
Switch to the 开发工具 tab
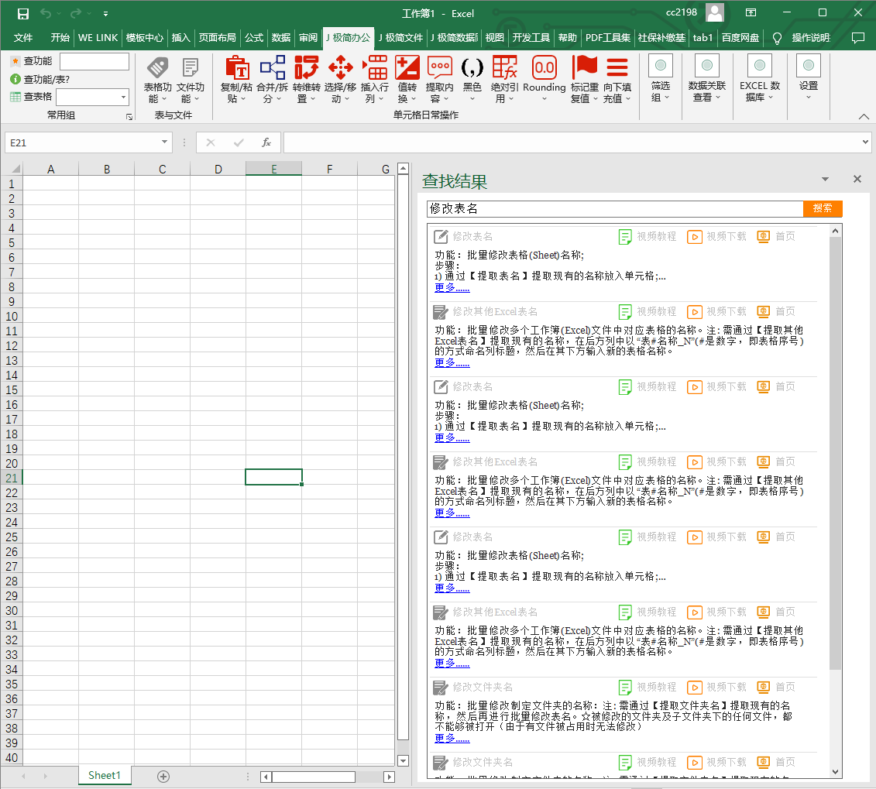click(x=531, y=38)
